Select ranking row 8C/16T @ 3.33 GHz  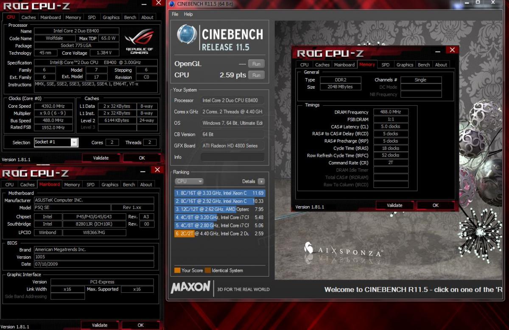(x=220, y=193)
